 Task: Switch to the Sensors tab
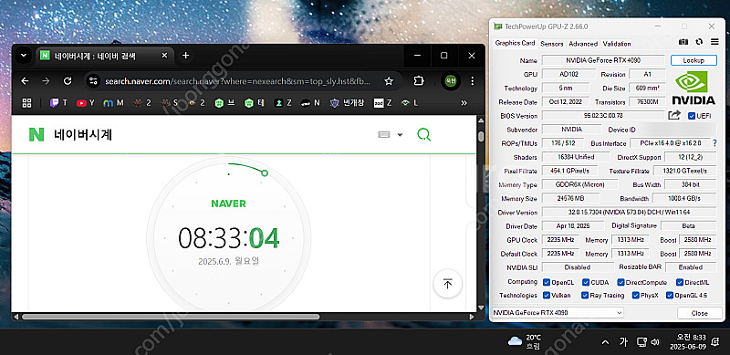[x=552, y=44]
